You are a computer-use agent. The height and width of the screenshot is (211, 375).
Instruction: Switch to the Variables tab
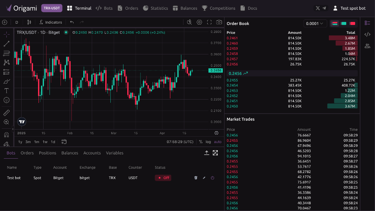(115, 153)
